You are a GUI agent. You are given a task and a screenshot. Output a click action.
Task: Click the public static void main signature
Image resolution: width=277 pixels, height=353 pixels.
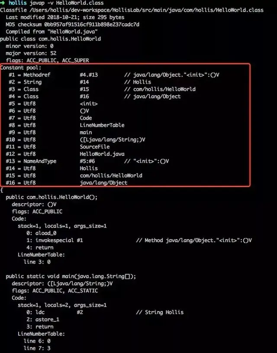[71, 276]
